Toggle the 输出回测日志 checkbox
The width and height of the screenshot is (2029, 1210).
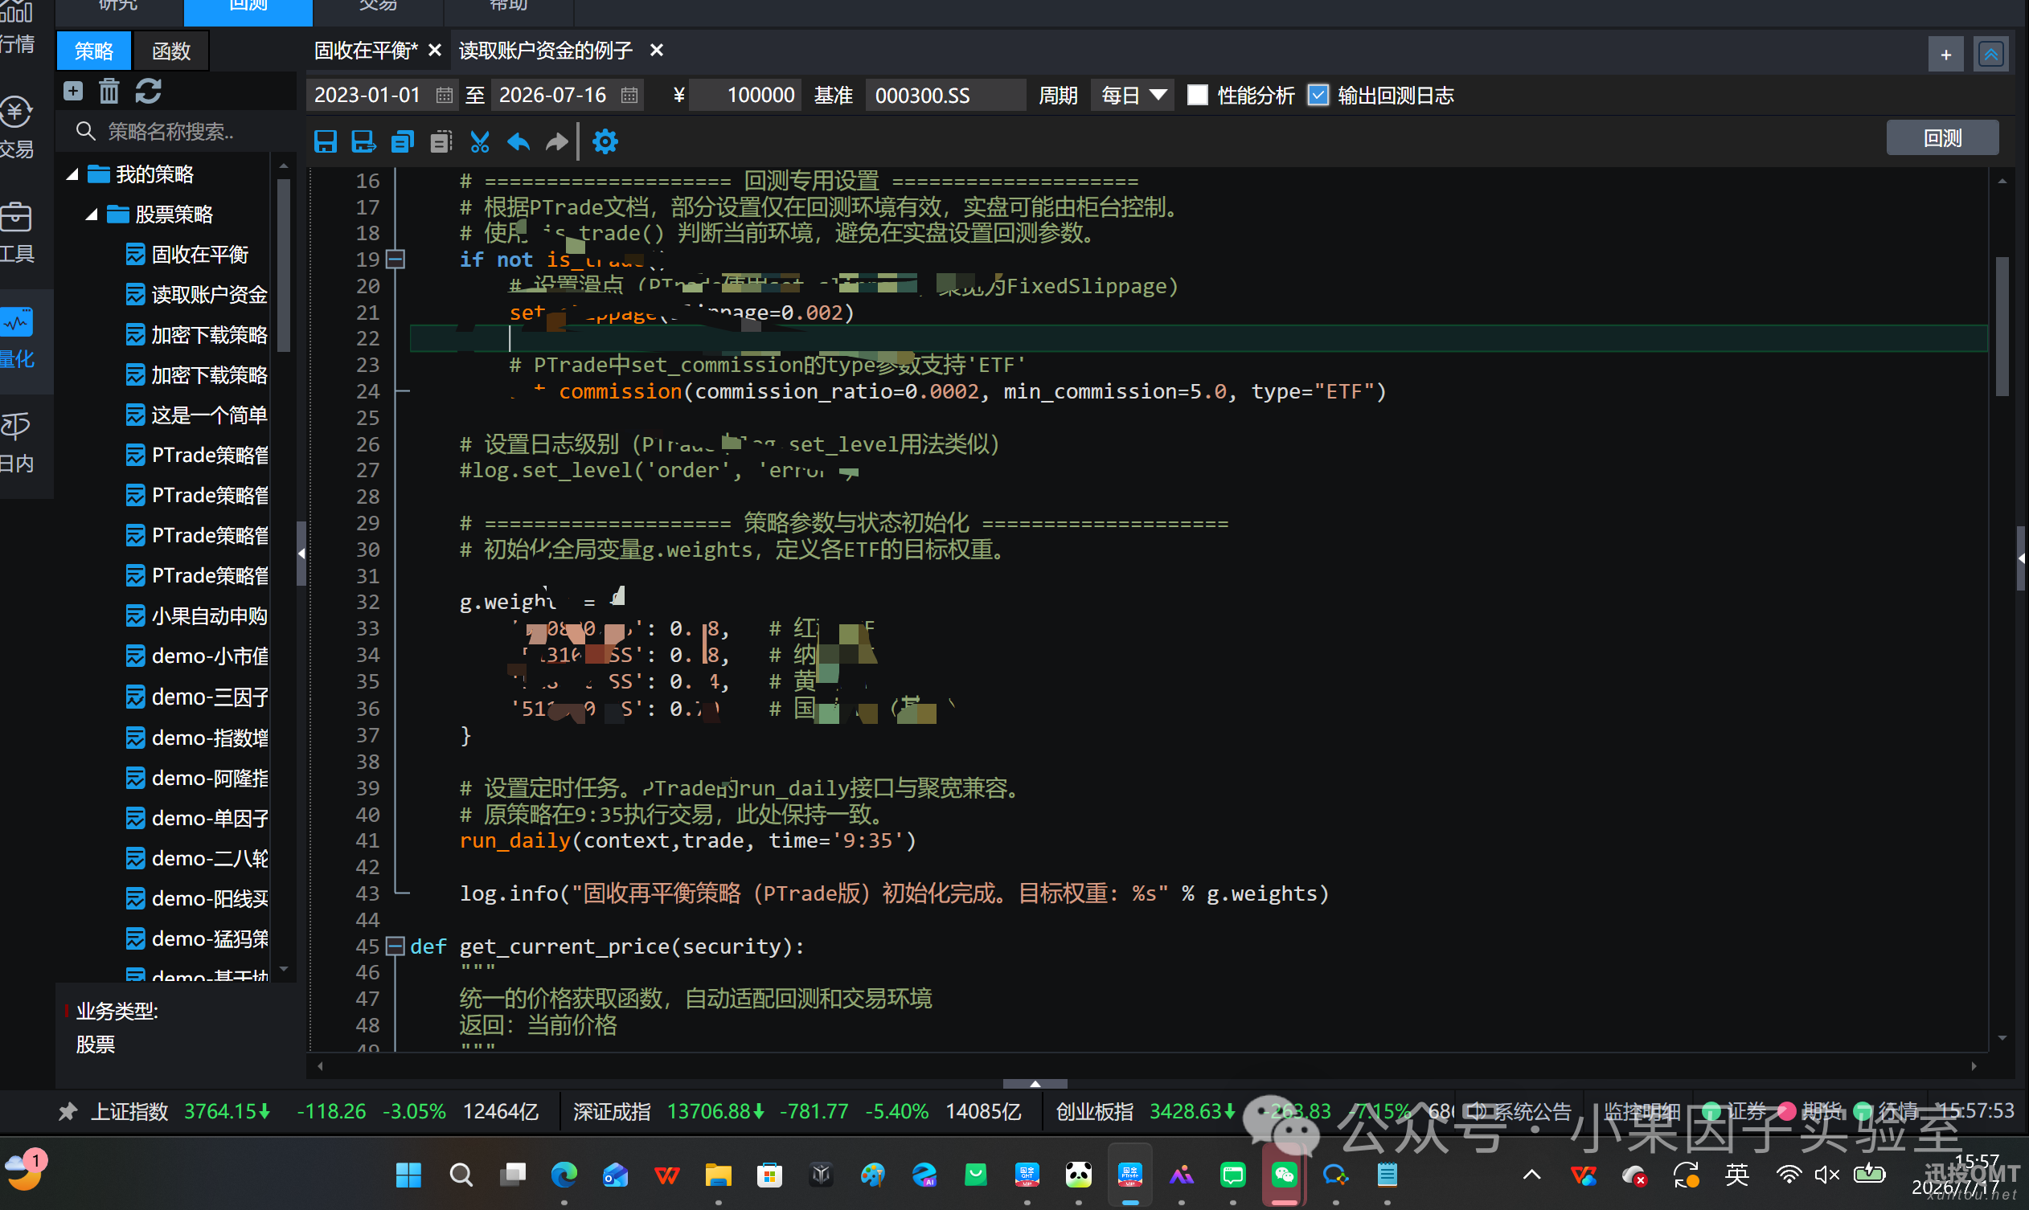pyautogui.click(x=1318, y=96)
